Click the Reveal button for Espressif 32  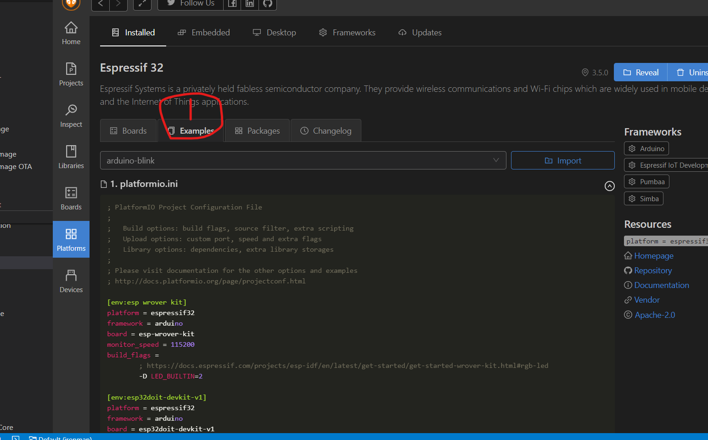pyautogui.click(x=640, y=72)
